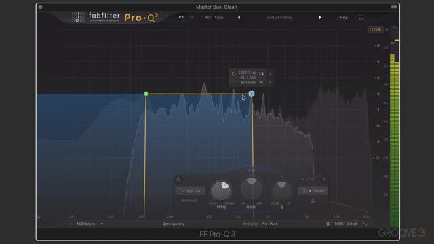Open the Help menu

344,18
